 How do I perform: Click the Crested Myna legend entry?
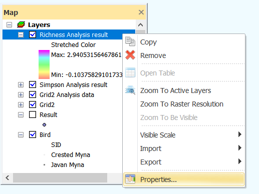pyautogui.click(x=71, y=155)
